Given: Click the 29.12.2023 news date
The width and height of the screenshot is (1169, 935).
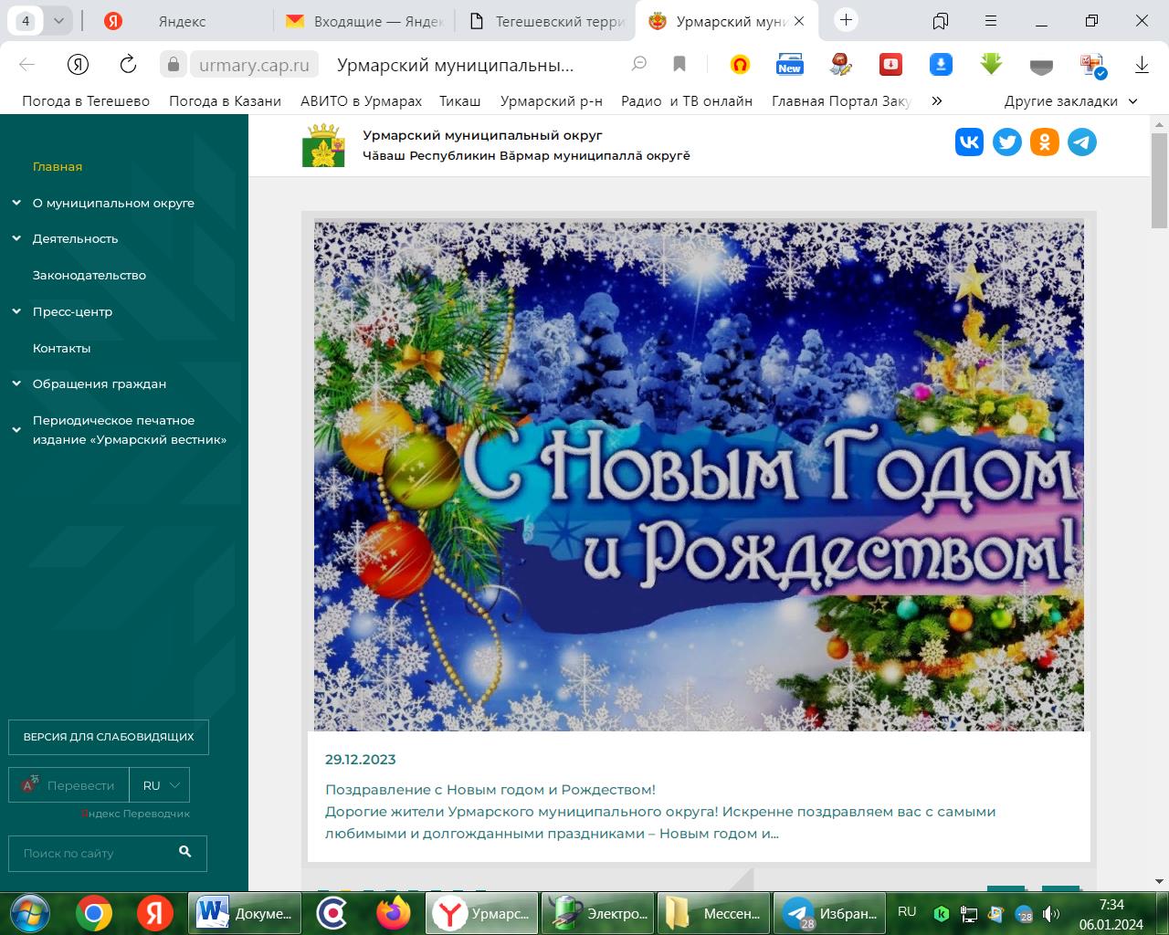Looking at the screenshot, I should 361,760.
